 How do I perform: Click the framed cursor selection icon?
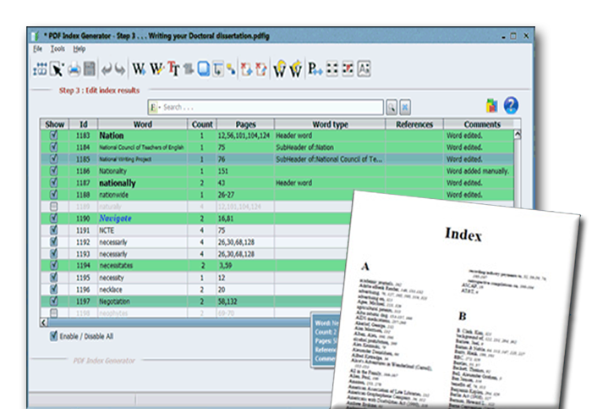[218, 69]
